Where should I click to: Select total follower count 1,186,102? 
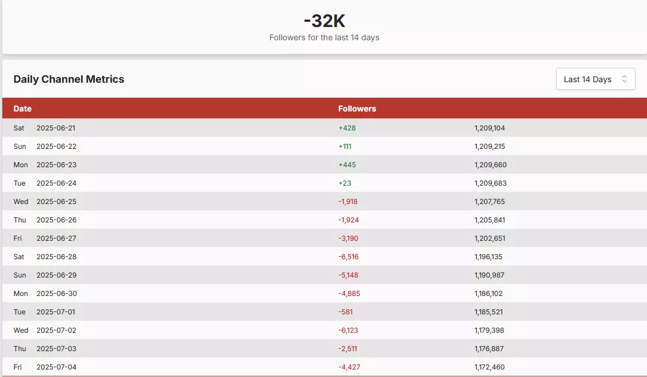[488, 294]
